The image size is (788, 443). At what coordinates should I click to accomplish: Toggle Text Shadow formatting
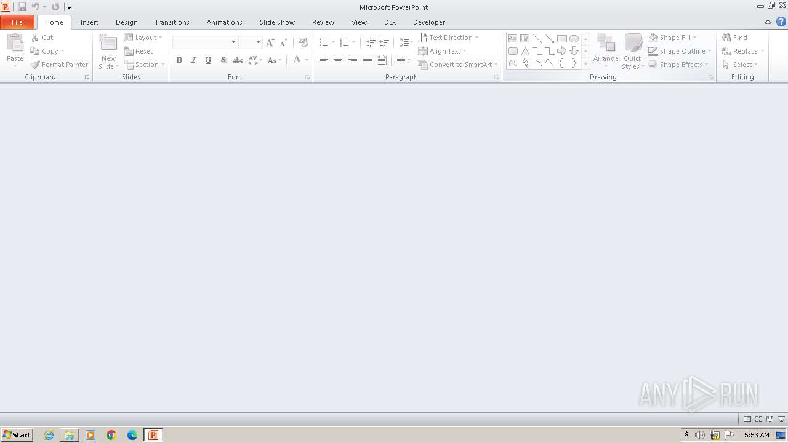pos(223,60)
